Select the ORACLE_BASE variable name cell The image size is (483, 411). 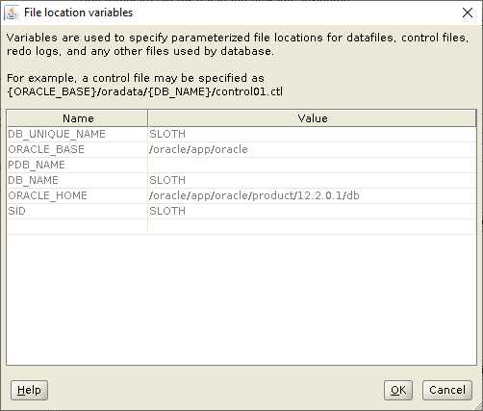coord(77,149)
